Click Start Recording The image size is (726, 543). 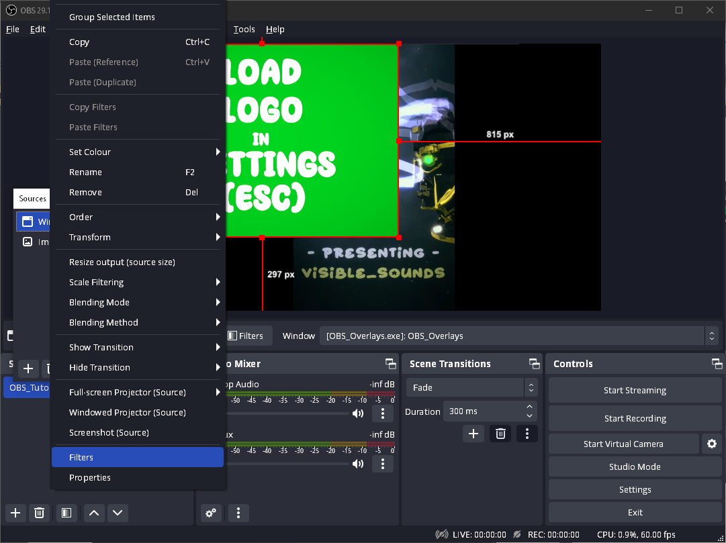pyautogui.click(x=635, y=418)
